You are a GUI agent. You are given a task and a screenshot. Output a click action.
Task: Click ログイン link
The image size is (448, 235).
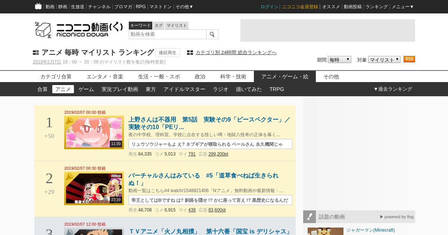pyautogui.click(x=270, y=7)
